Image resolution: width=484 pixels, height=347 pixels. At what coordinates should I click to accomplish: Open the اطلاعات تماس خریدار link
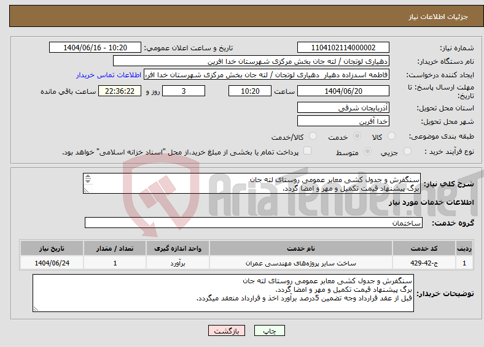click(x=109, y=75)
